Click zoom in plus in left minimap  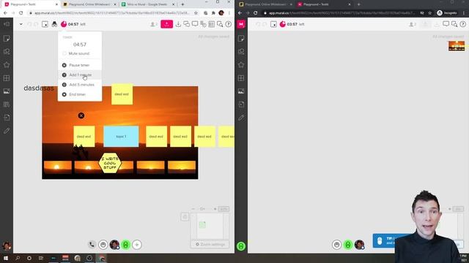[x=215, y=209]
